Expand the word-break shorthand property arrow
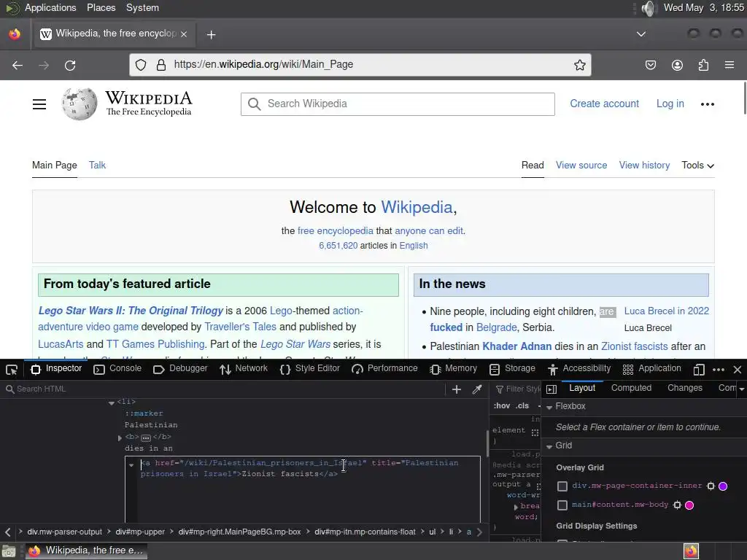 [516, 507]
